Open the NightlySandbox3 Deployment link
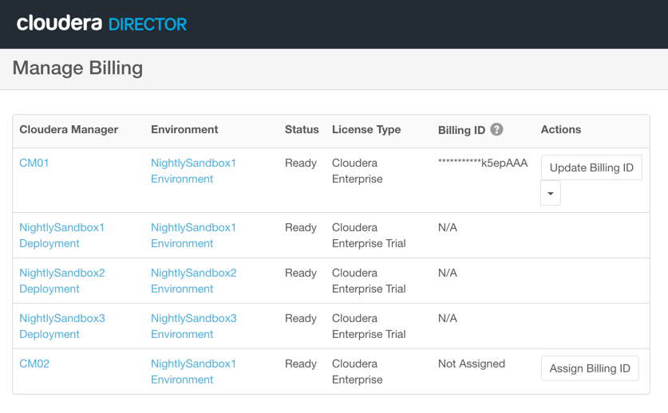Image resolution: width=668 pixels, height=413 pixels. (x=61, y=326)
